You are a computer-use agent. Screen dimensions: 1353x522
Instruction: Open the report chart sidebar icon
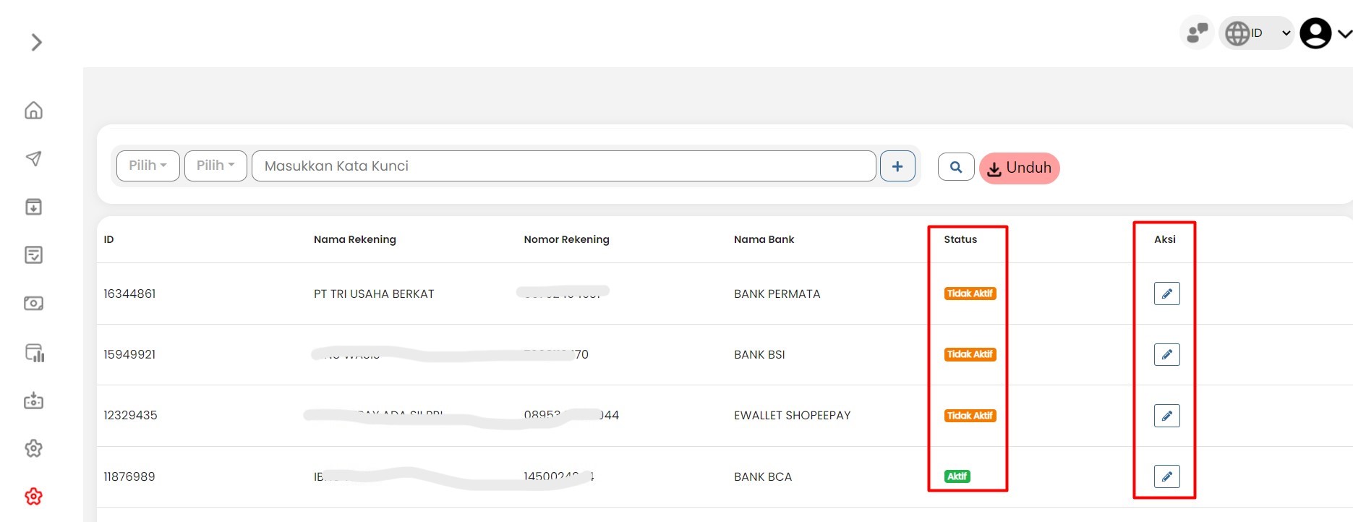point(35,353)
